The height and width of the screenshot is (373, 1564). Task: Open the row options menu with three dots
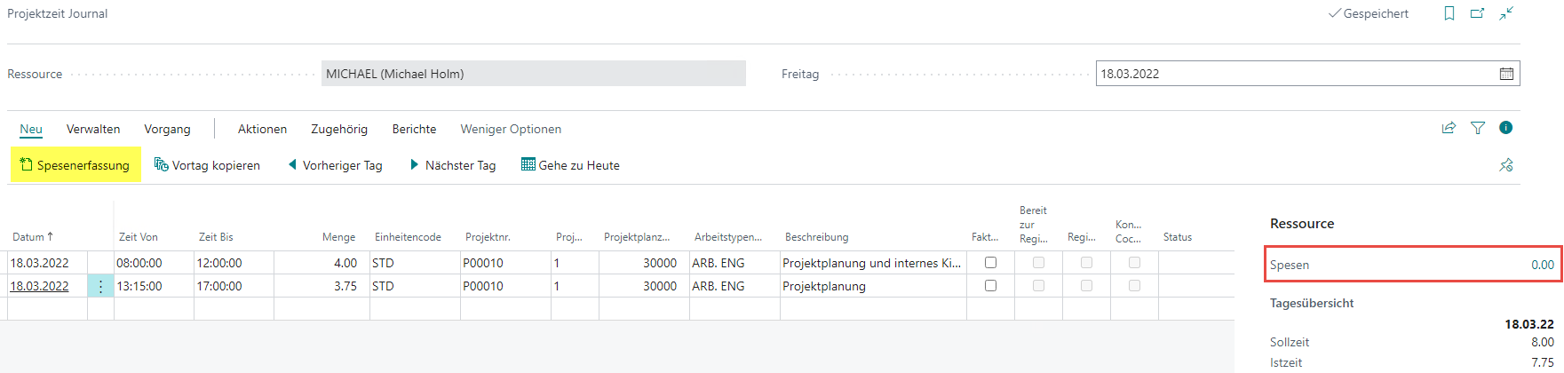coord(100,286)
